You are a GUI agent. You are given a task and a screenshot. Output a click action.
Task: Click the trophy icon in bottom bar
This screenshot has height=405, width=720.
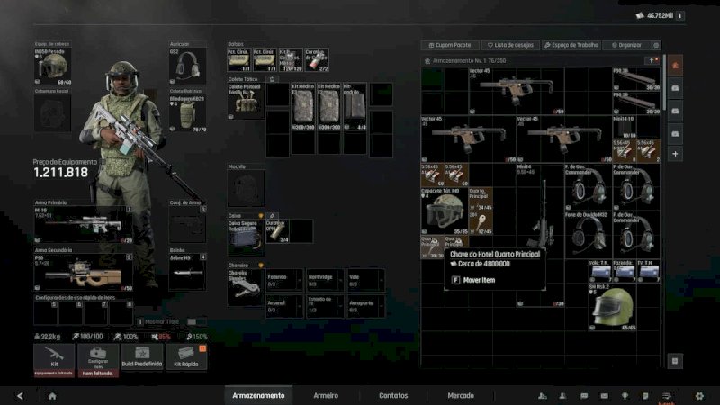[x=623, y=395]
